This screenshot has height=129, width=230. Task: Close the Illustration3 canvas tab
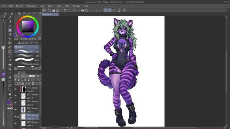pos(57,14)
